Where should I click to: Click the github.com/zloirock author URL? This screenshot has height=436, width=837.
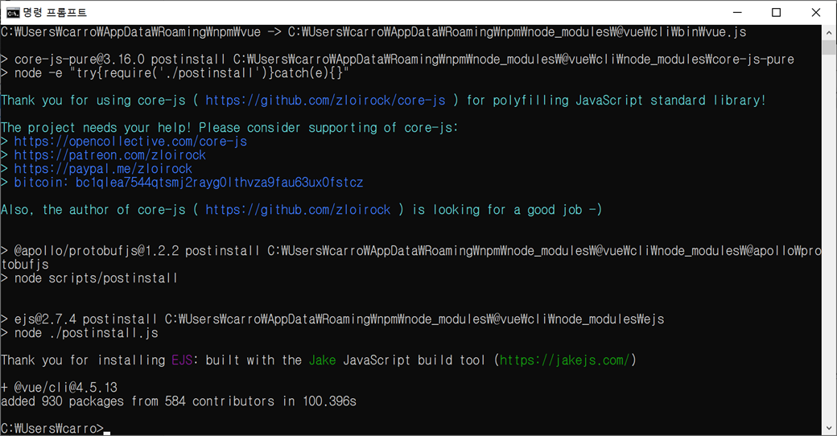[x=298, y=210]
